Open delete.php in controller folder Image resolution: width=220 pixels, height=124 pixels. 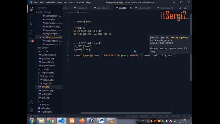(x=47, y=94)
